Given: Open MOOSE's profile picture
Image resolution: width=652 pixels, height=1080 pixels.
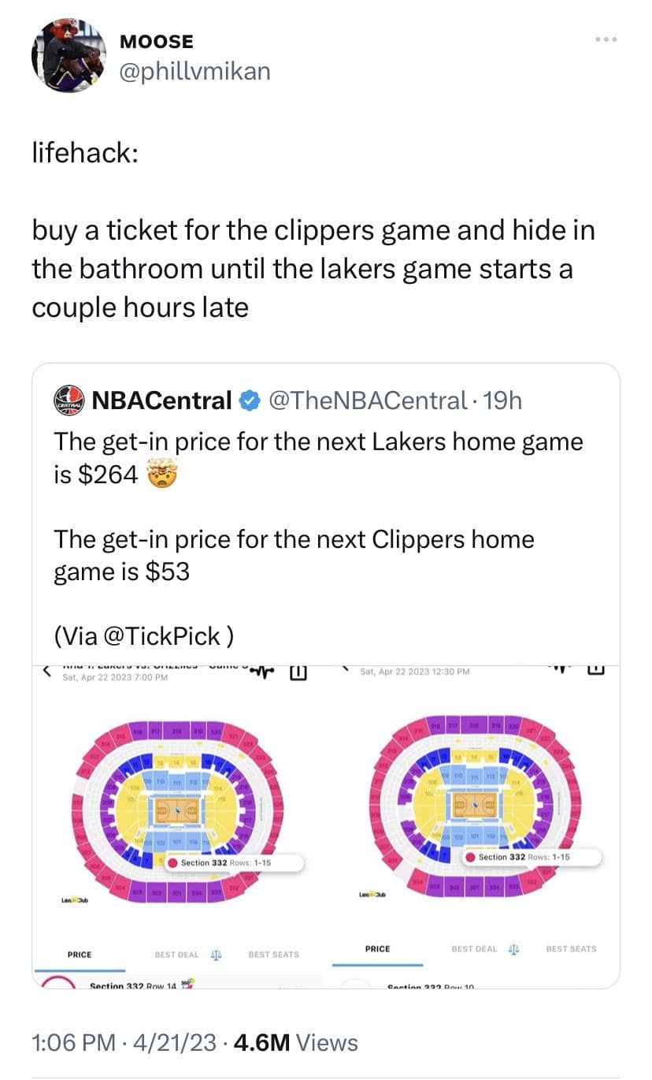Looking at the screenshot, I should click(68, 56).
